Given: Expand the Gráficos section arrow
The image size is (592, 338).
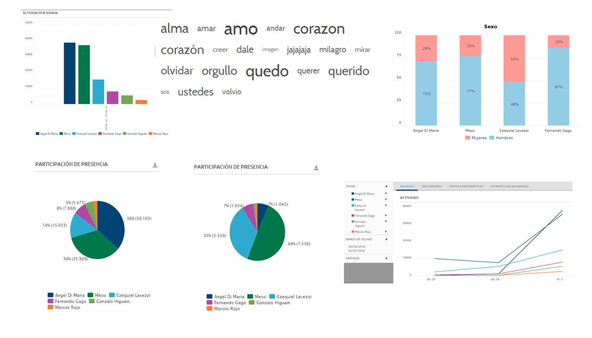Looking at the screenshot, I should (386, 258).
